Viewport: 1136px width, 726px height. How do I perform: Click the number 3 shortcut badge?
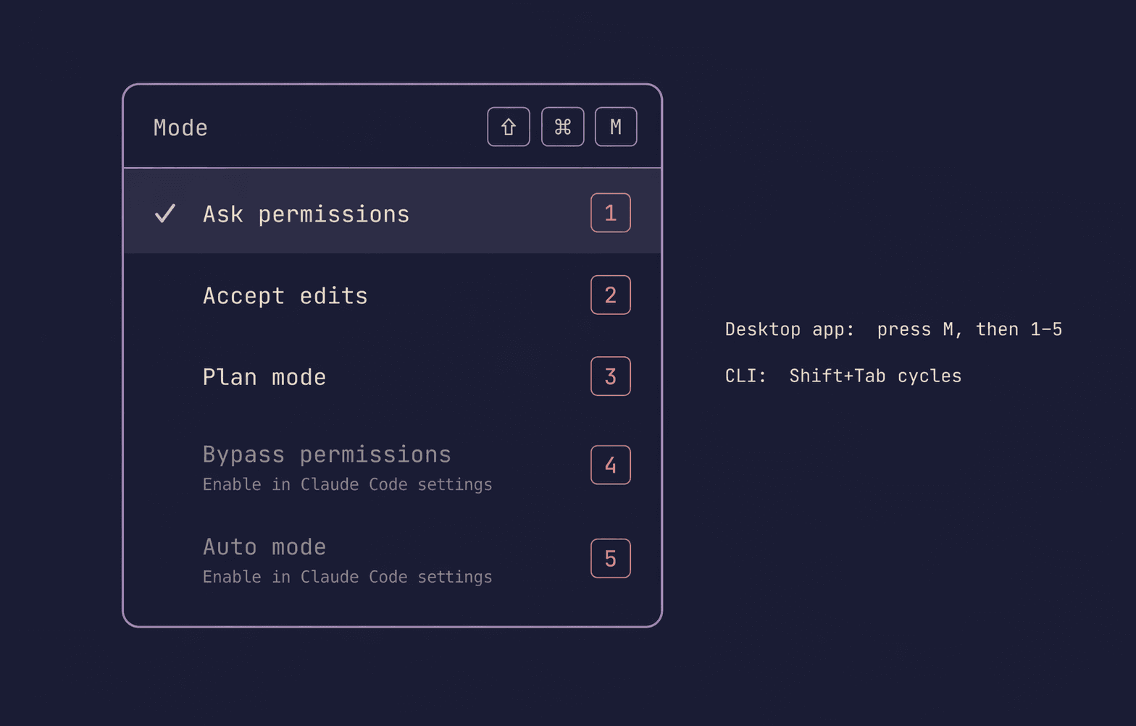[610, 376]
